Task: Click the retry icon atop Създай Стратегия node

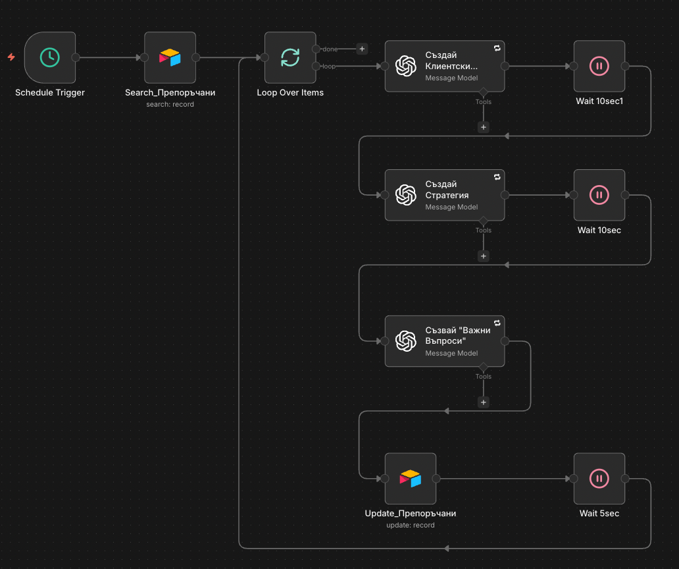Action: point(497,176)
